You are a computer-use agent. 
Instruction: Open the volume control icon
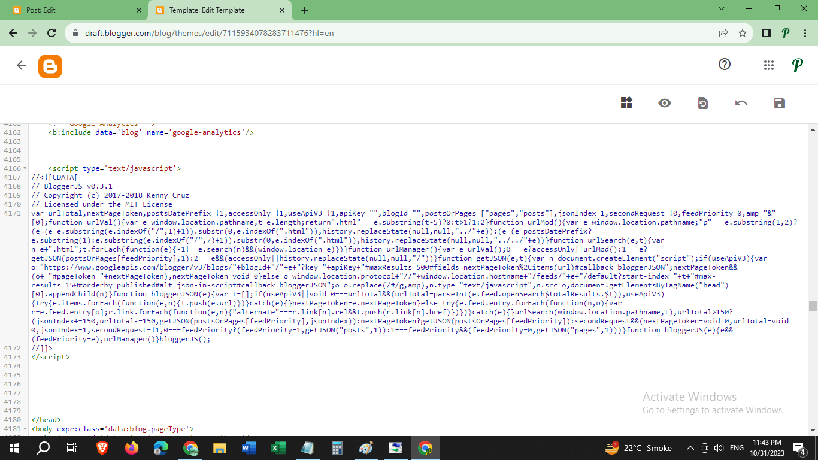coord(719,447)
